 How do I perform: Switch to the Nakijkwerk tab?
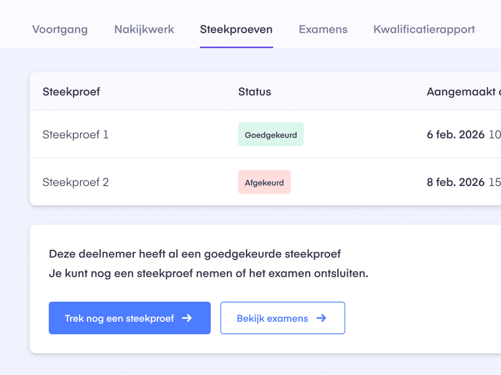[144, 30]
